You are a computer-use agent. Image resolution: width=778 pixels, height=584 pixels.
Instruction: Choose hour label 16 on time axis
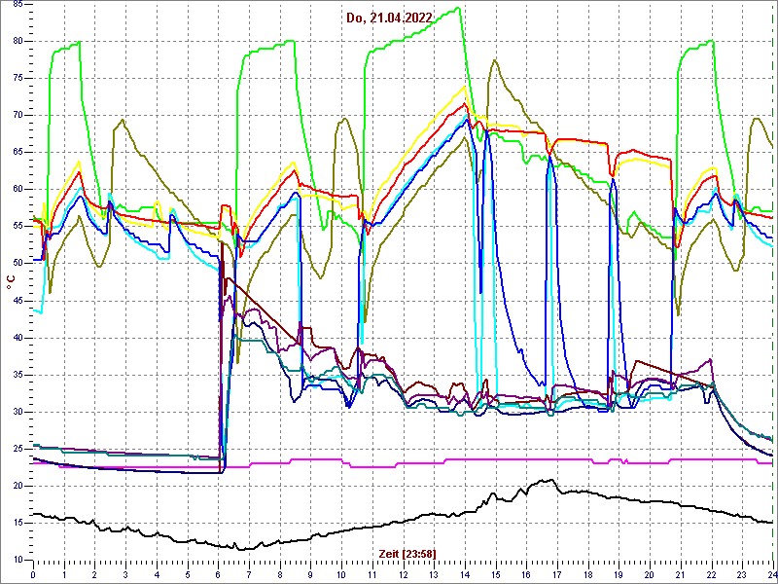[526, 574]
